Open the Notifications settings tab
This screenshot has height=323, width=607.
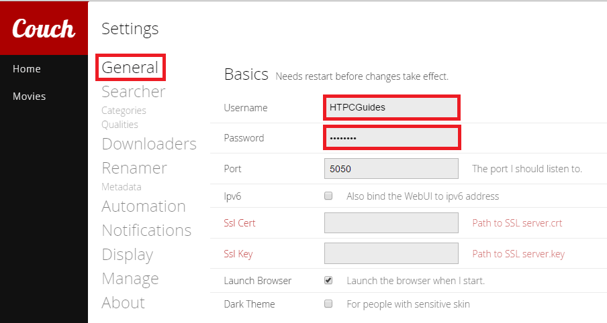(146, 231)
